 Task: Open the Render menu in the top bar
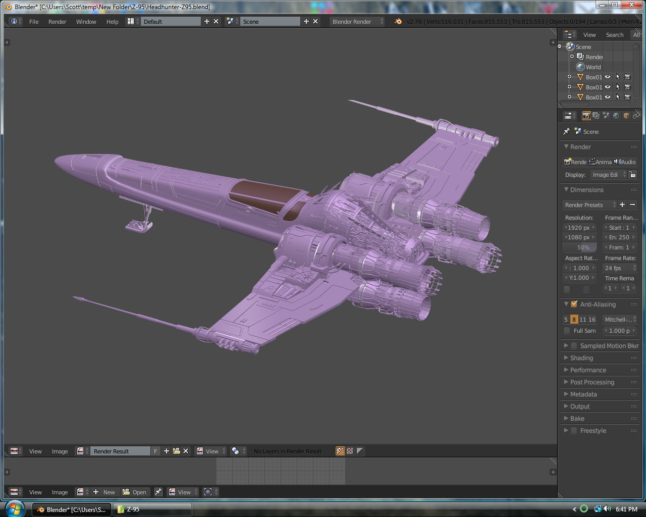coord(57,21)
